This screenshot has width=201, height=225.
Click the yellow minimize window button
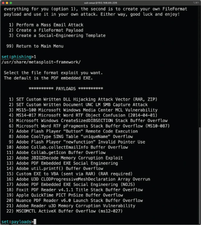point(7,3)
